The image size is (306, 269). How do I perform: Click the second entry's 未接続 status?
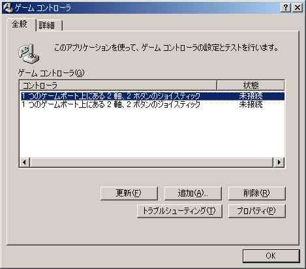click(251, 104)
